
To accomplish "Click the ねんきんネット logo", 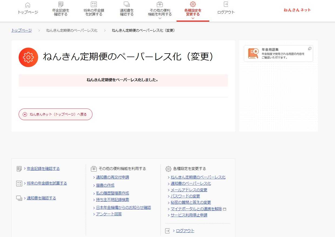I will coord(297,10).
